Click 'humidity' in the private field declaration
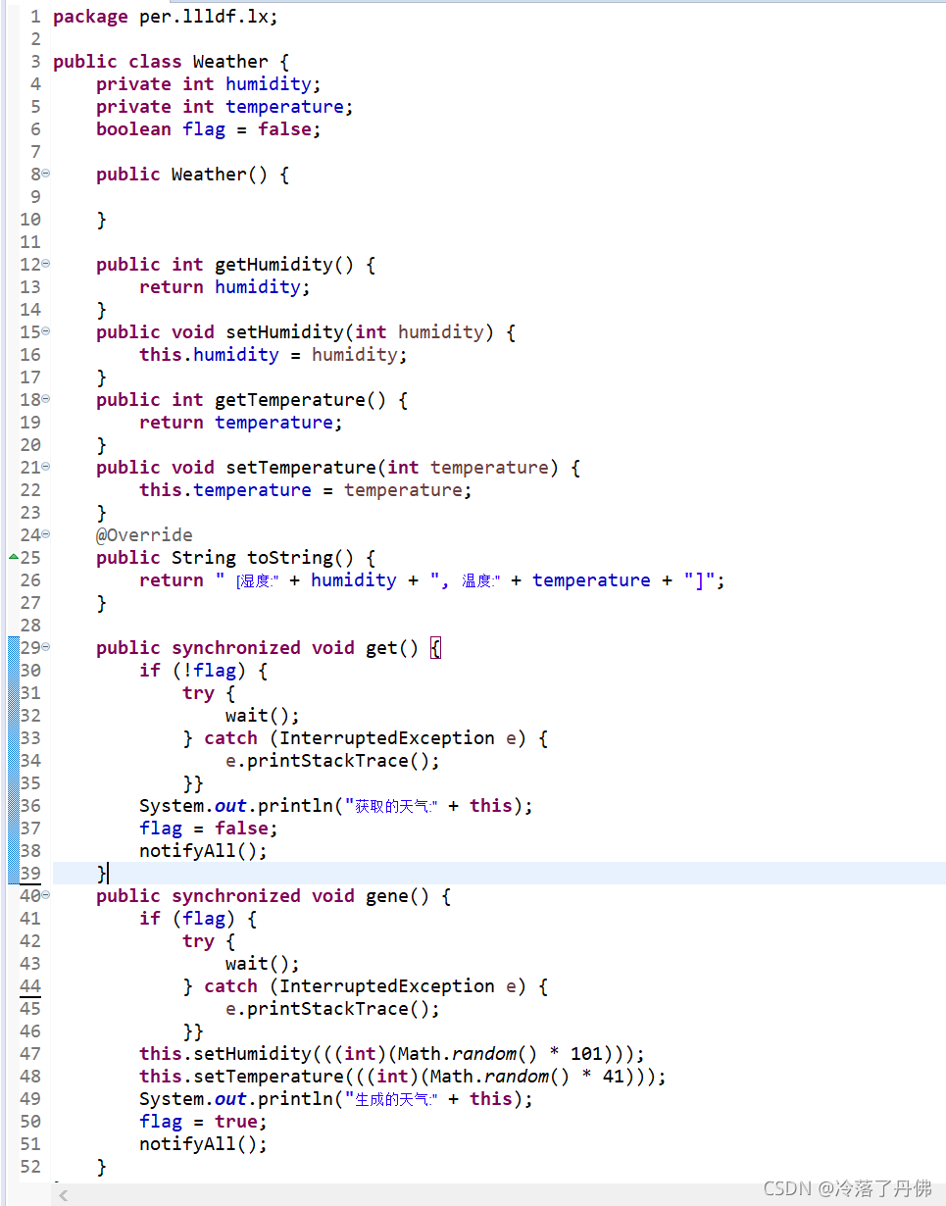This screenshot has width=946, height=1206. point(268,84)
